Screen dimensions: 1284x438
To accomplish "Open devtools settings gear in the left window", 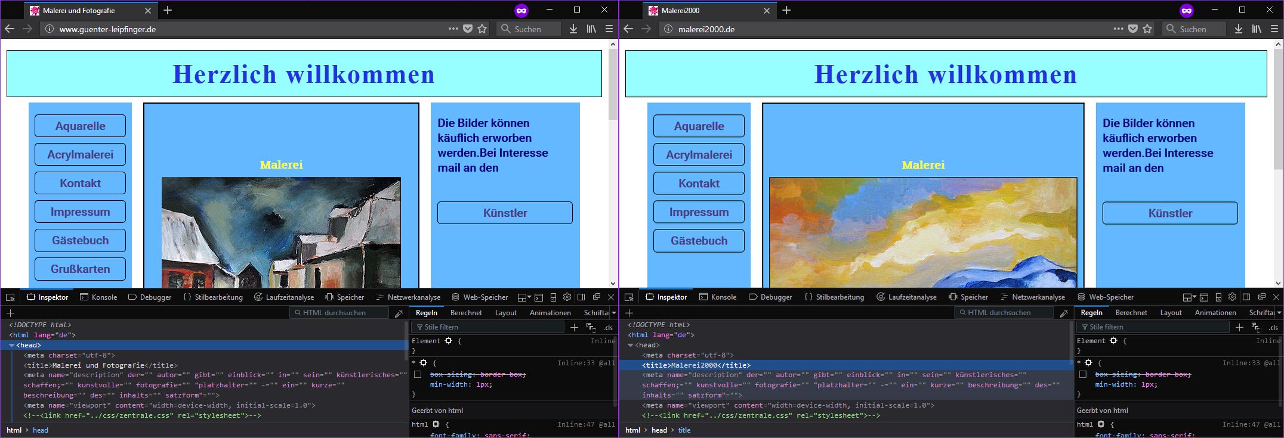I will (567, 297).
